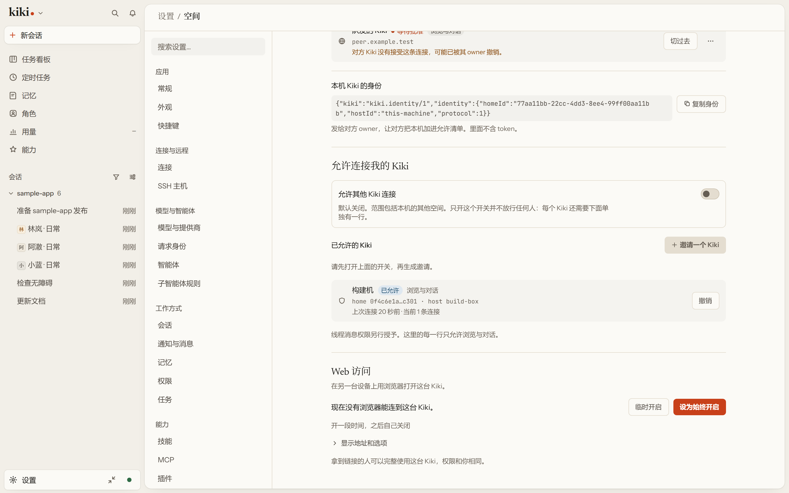
Task: Go to 设置 breadcrumb link
Action: point(166,16)
